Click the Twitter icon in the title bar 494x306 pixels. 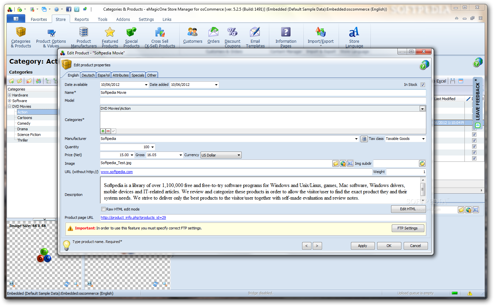click(77, 9)
